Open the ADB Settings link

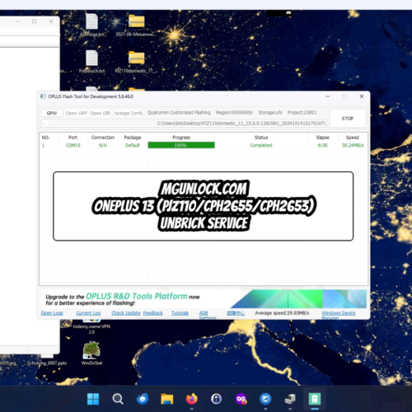tap(208, 315)
